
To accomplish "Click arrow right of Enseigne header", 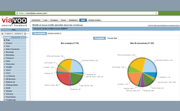I will coord(28,37).
